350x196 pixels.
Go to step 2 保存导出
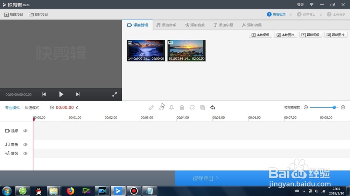coord(306,14)
